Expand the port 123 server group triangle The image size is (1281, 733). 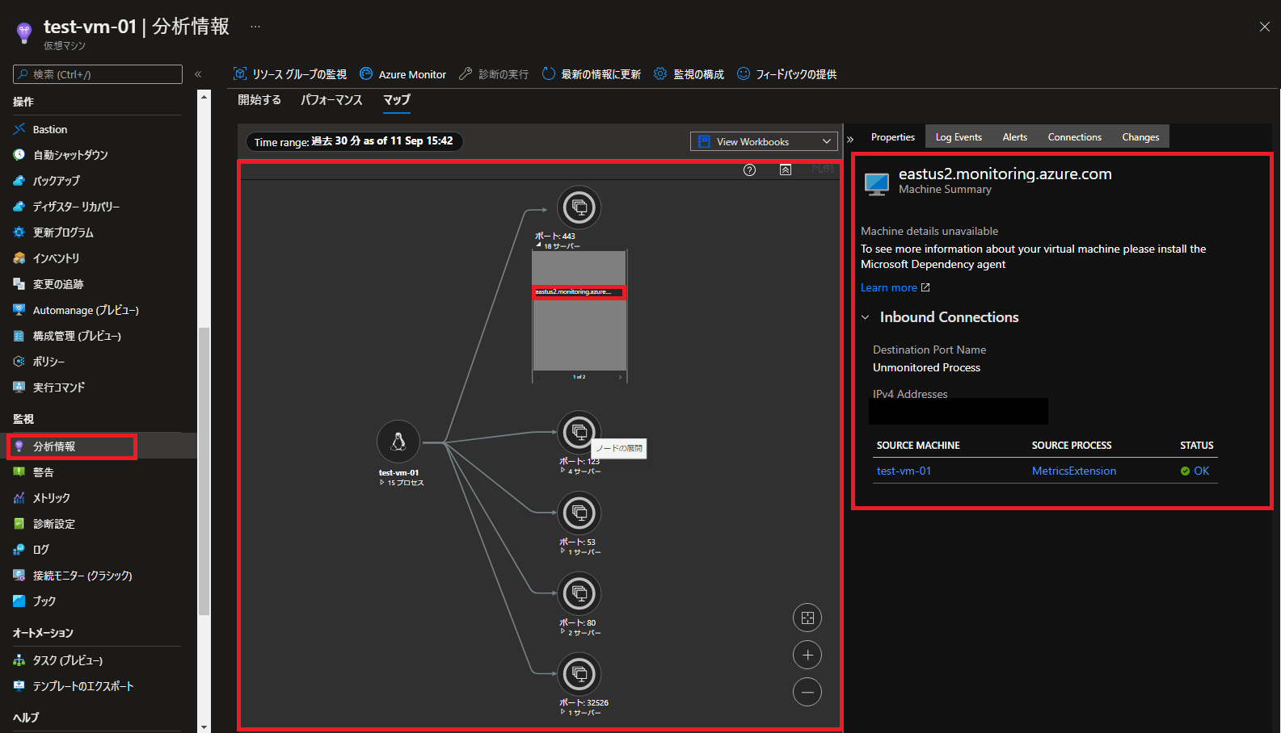click(563, 470)
